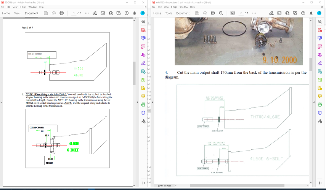Switch to the Home tab in the right window

pyautogui.click(x=157, y=13)
